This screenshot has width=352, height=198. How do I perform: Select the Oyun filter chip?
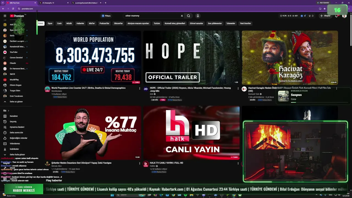coord(50,23)
